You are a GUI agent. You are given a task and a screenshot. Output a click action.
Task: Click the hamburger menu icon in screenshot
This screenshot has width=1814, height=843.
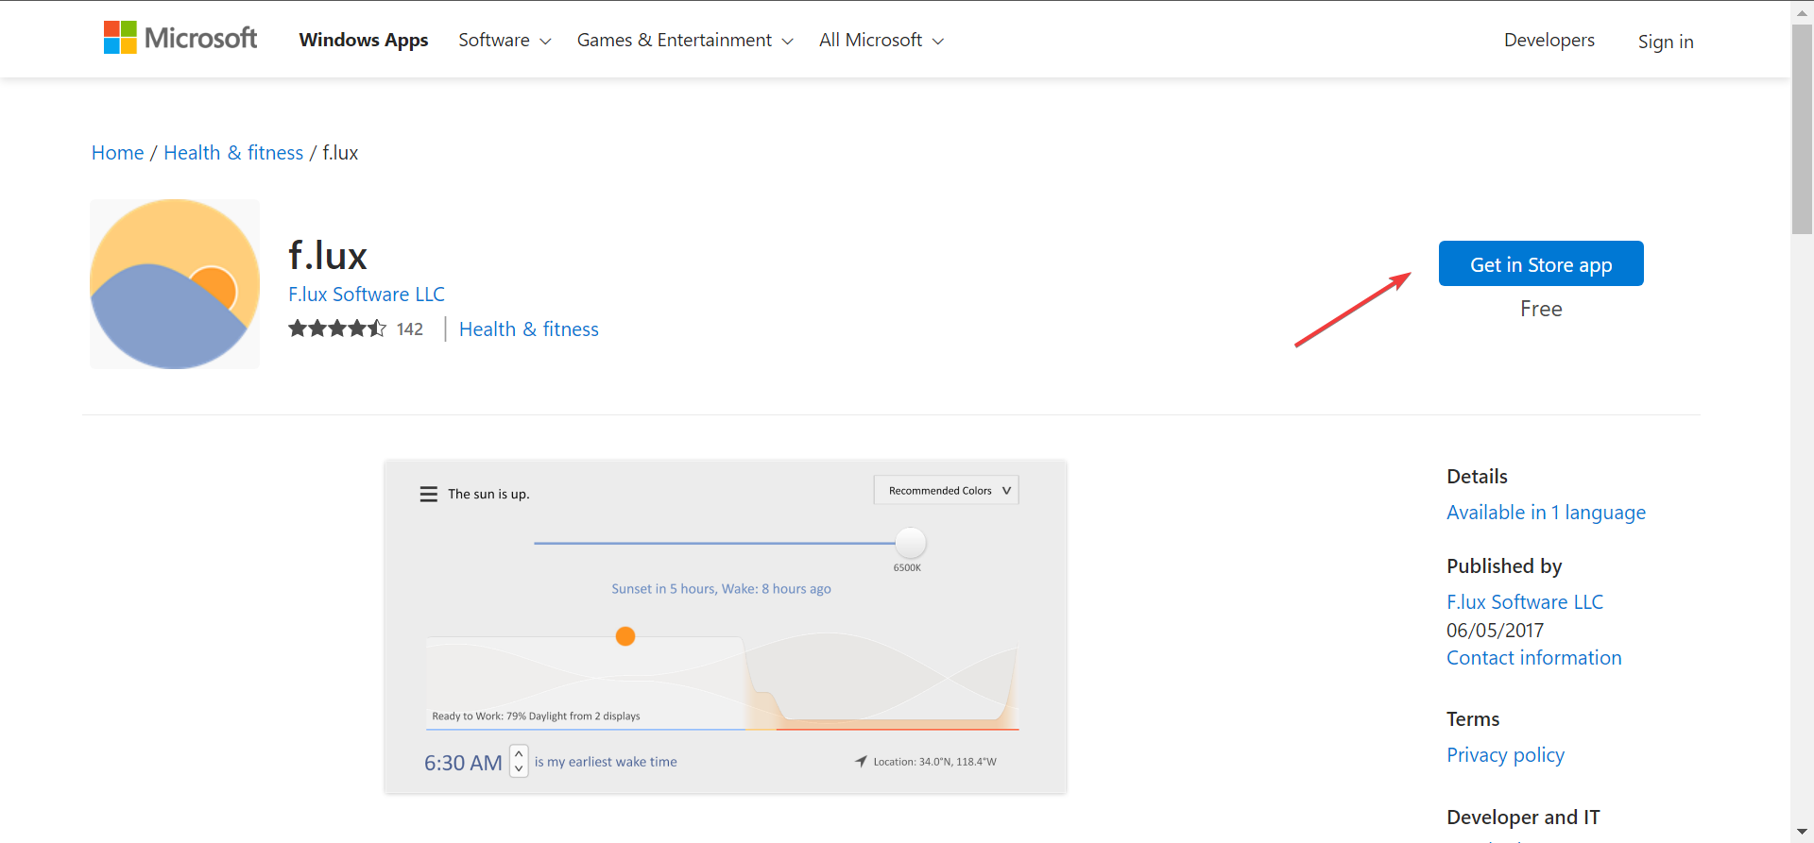tap(429, 494)
